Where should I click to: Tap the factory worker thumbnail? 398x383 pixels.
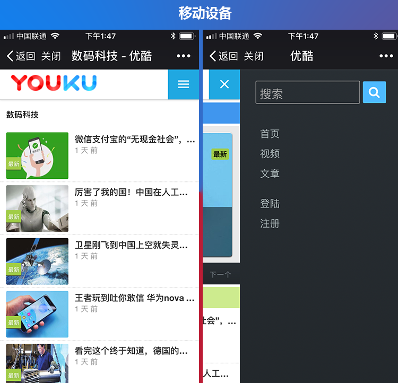click(x=37, y=363)
